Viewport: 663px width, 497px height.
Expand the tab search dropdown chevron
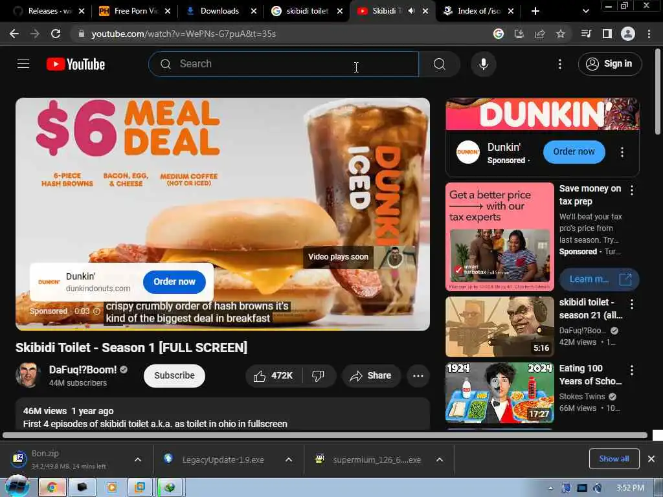(585, 11)
